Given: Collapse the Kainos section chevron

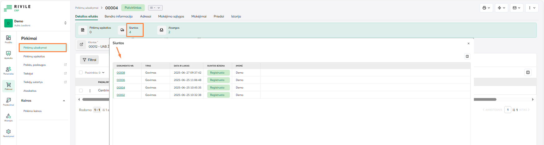Looking at the screenshot, I should click(64, 101).
